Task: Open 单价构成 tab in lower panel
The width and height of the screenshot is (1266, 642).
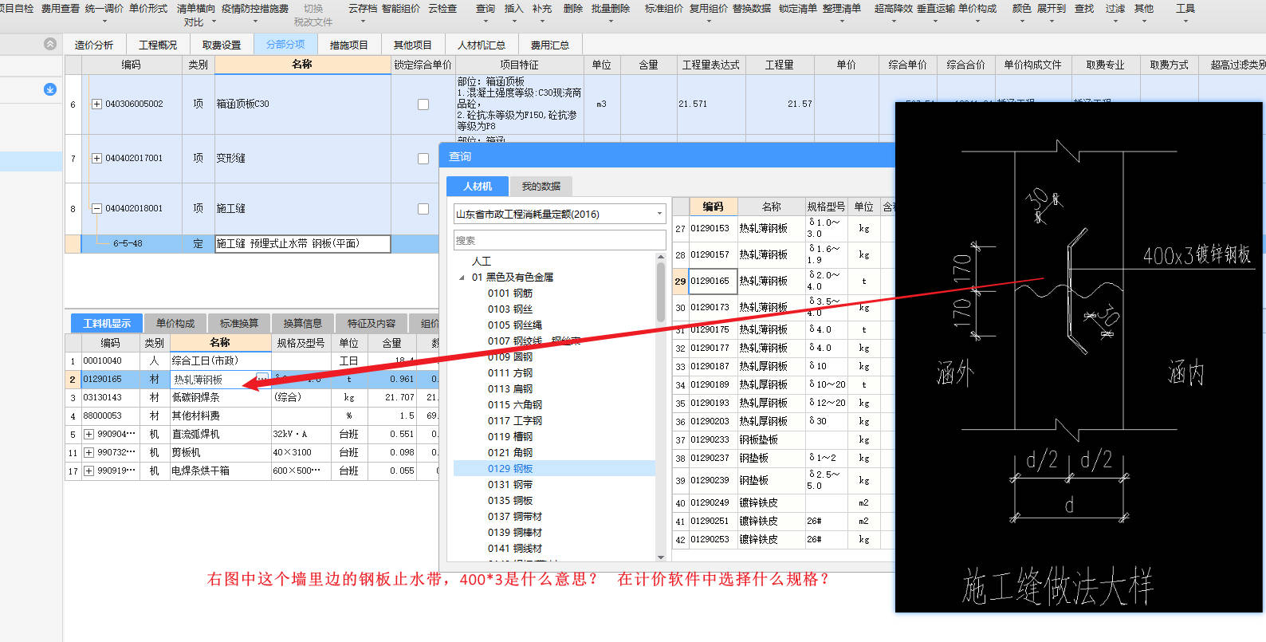Action: click(x=175, y=323)
